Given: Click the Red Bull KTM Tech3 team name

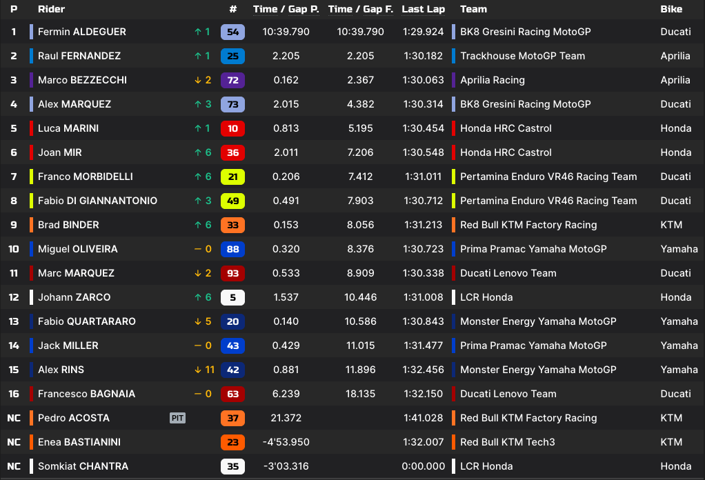Looking at the screenshot, I should coord(507,442).
